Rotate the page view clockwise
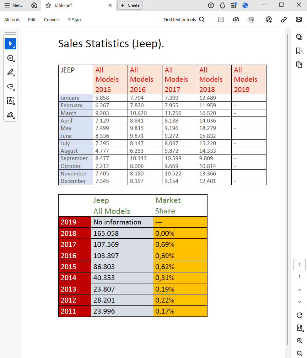Image resolution: width=307 pixels, height=358 pixels. (x=300, y=315)
